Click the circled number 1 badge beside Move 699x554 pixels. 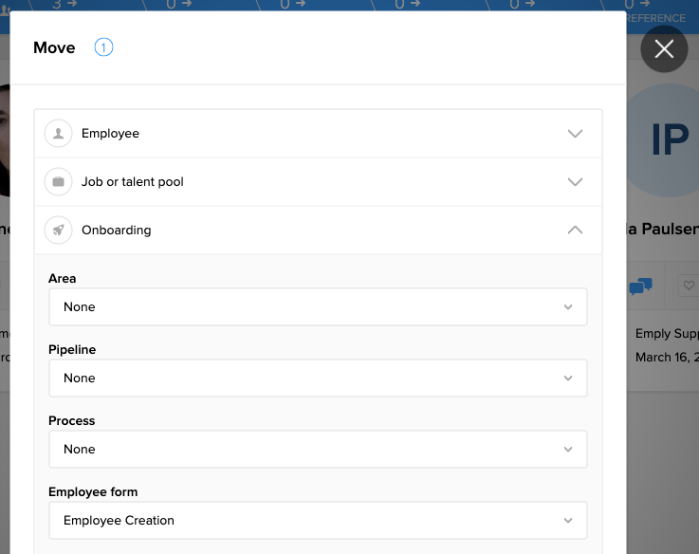coord(103,47)
